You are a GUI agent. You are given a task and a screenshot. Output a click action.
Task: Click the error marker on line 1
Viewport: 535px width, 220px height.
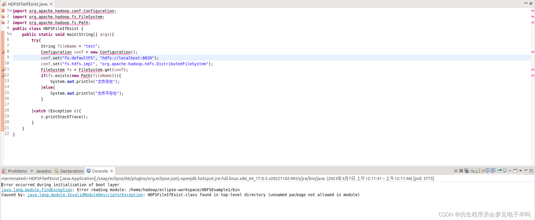coord(3,11)
